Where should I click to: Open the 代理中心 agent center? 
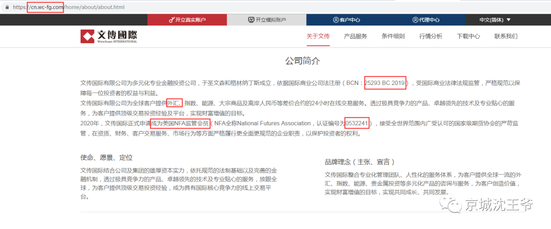click(x=425, y=20)
